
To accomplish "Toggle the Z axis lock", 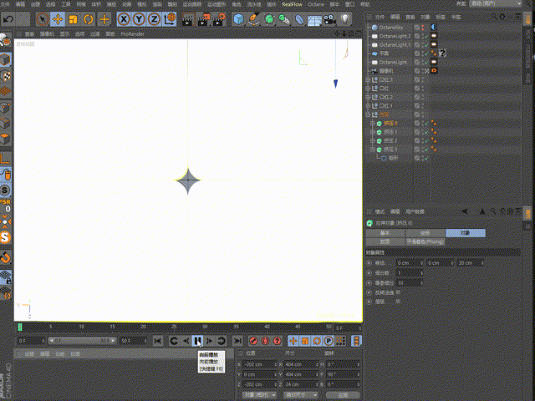I will [x=154, y=19].
